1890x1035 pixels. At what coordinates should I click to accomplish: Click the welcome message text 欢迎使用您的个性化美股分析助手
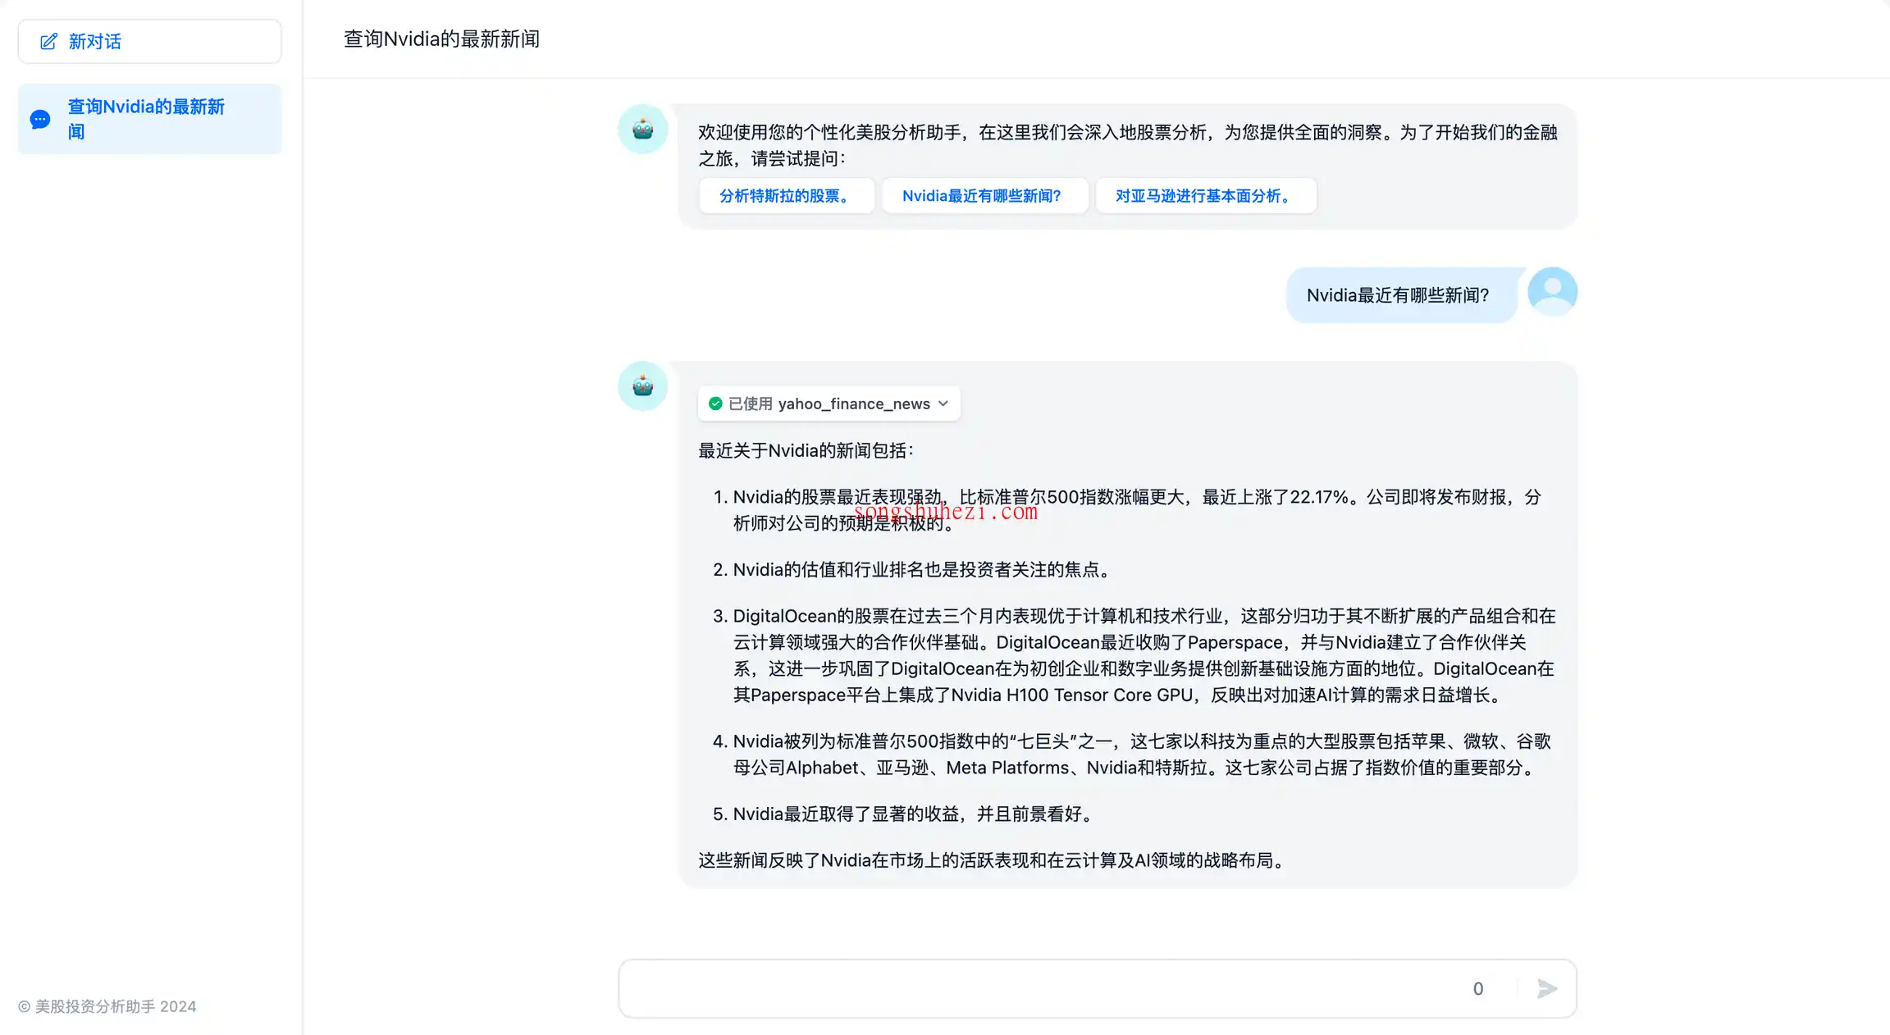[1128, 145]
